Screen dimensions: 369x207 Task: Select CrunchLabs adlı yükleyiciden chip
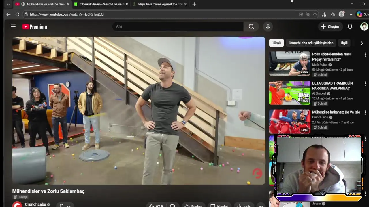[x=311, y=43]
